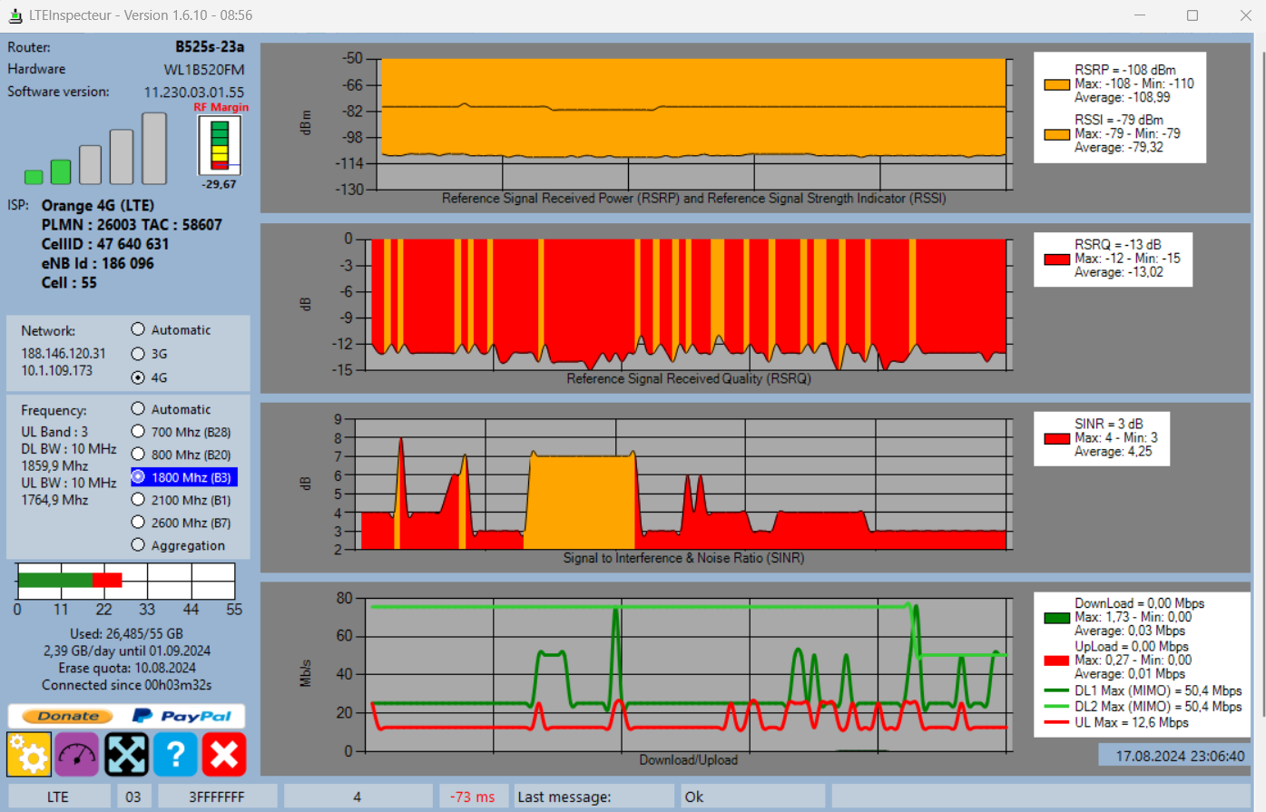Image resolution: width=1266 pixels, height=812 pixels.
Task: Click the LTEInspecteur app icon in title bar
Action: (x=15, y=15)
